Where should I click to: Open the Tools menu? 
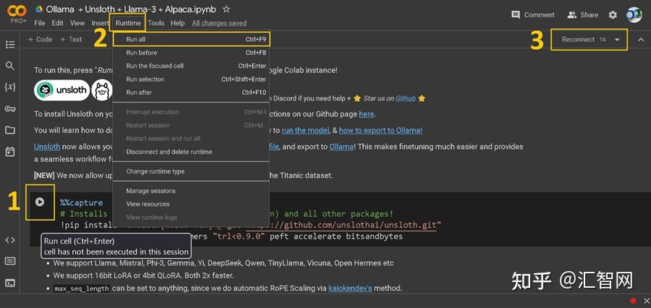point(156,23)
